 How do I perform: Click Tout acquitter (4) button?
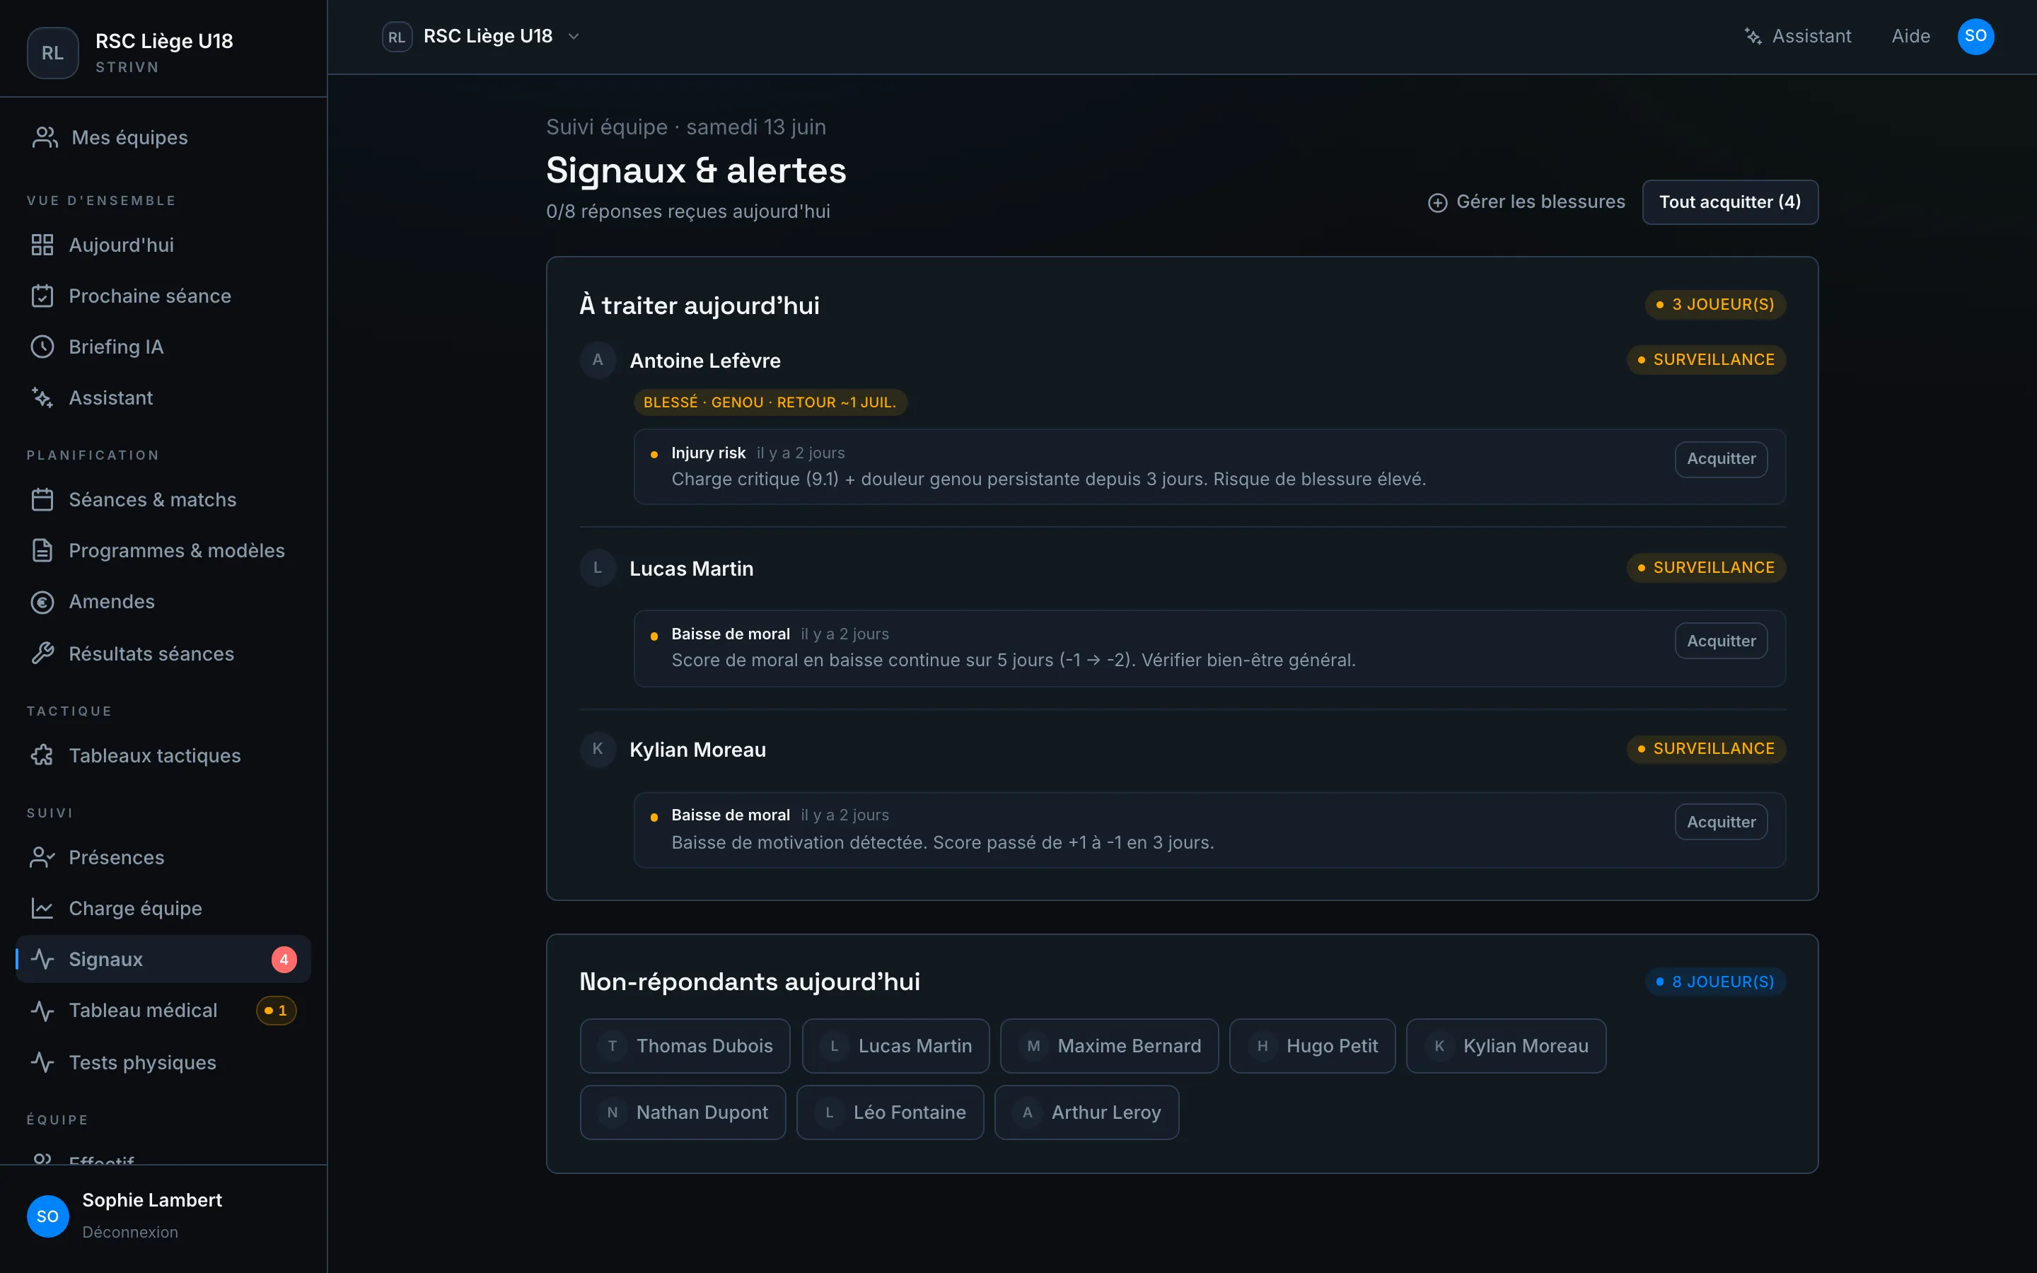(1730, 202)
